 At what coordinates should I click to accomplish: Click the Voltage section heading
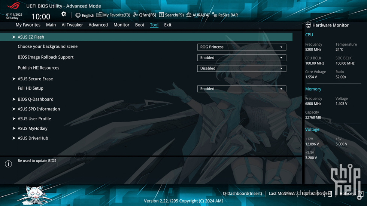312,129
